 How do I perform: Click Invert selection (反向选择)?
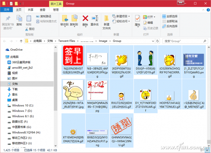tap(170, 26)
